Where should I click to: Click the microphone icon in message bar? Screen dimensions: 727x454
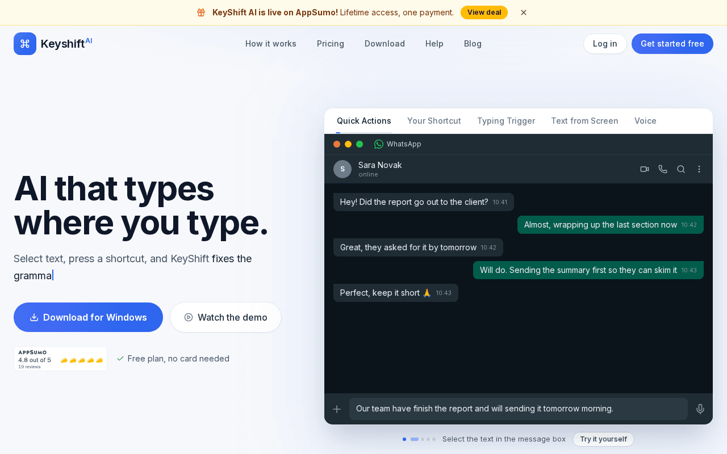[x=700, y=409]
